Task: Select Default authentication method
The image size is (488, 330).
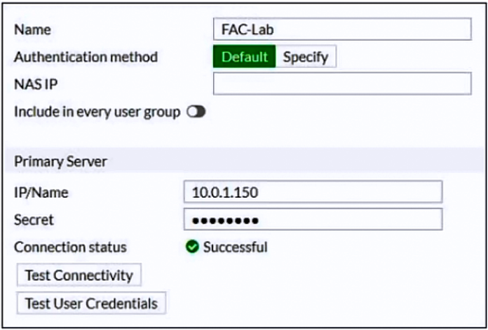Action: coord(244,57)
